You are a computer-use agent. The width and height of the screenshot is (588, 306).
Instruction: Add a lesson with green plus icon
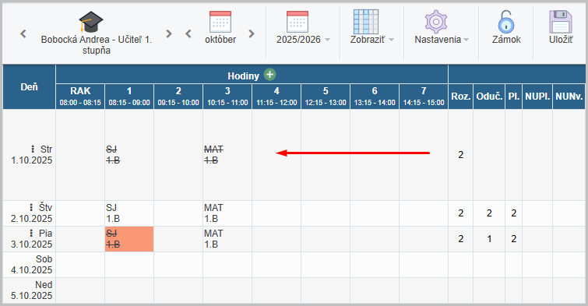coord(269,75)
